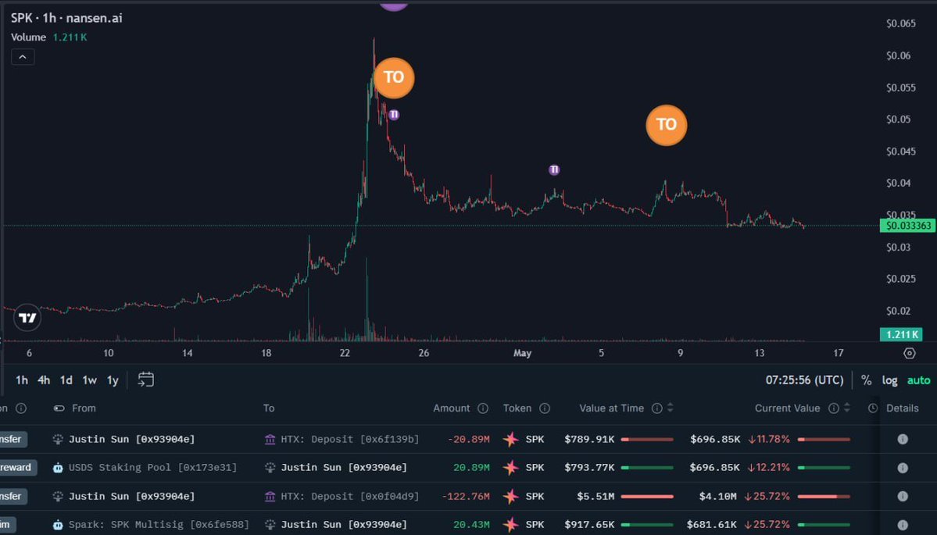Toggle log scale mode
This screenshot has height=535, width=937.
pyautogui.click(x=890, y=380)
